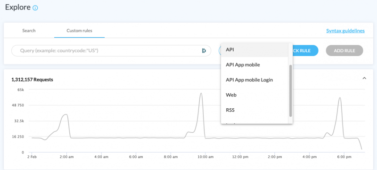Click the Explore info icon
The width and height of the screenshot is (377, 170).
click(x=35, y=8)
